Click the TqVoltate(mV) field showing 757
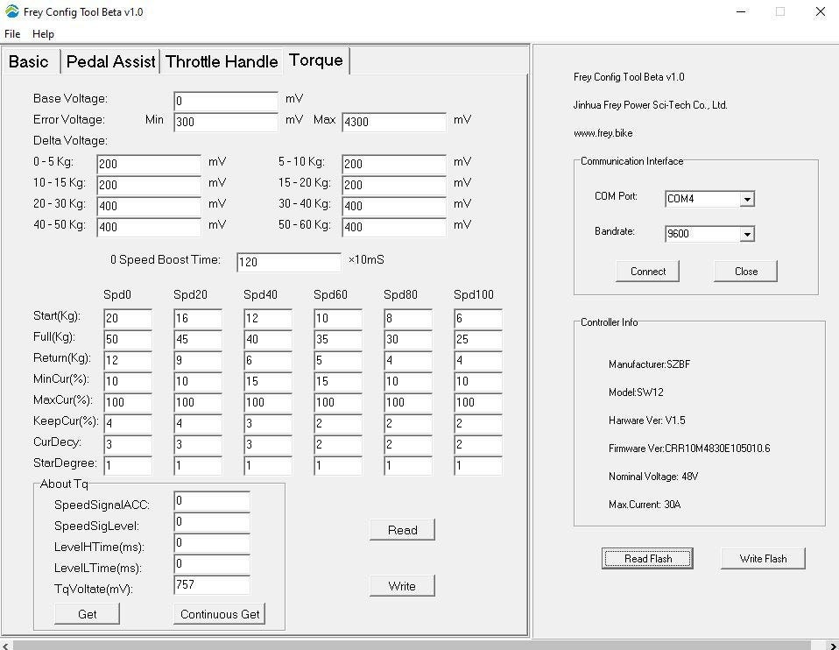The height and width of the screenshot is (650, 839). click(212, 584)
